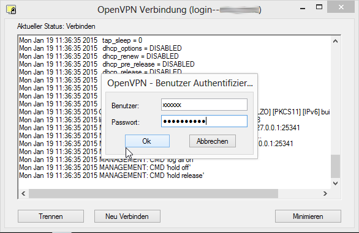
Task: Maximize the OpenVPN Verbindung window
Action: pos(319,7)
